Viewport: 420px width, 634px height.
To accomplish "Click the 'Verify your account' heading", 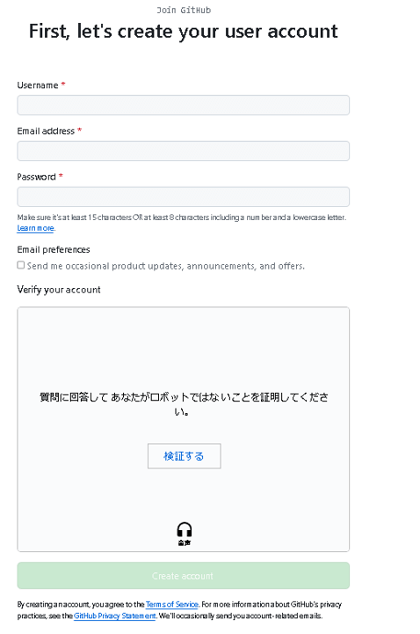I will (59, 290).
